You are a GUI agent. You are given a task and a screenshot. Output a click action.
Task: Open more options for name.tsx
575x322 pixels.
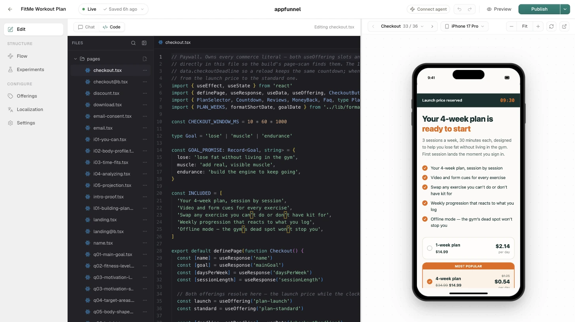[x=145, y=243]
